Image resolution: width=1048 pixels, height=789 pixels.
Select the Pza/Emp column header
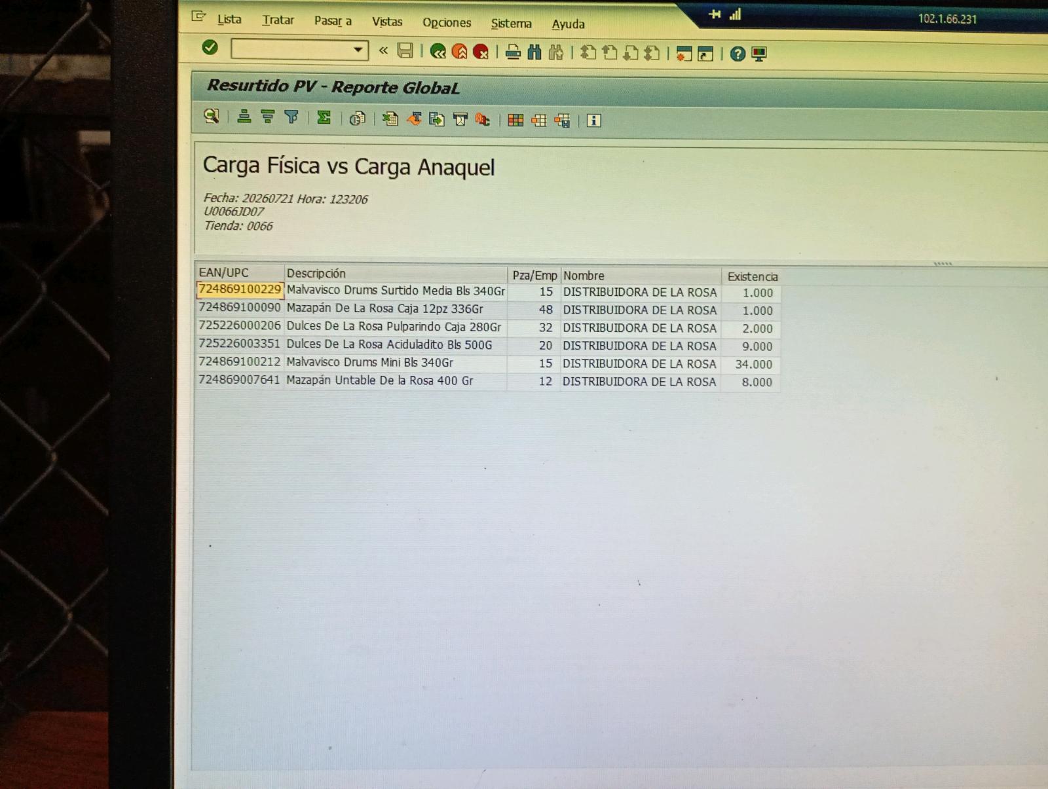tap(534, 275)
